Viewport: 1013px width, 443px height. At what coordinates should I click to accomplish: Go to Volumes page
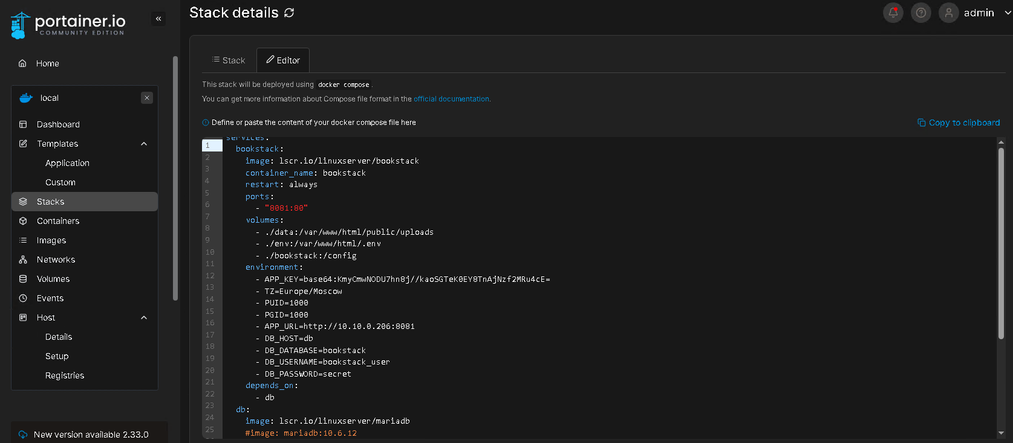(x=53, y=279)
